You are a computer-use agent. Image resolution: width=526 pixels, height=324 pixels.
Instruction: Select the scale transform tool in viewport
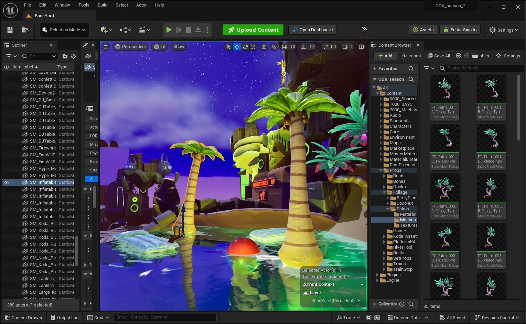pyautogui.click(x=254, y=47)
